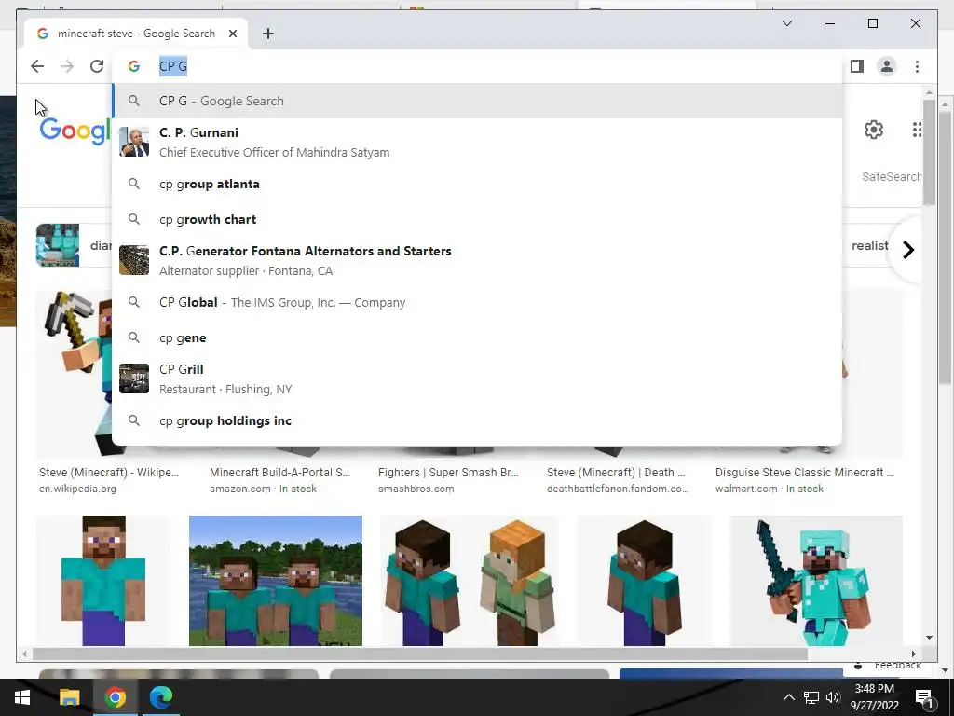Image resolution: width=954 pixels, height=716 pixels.
Task: Open the side panel icon in Chrome toolbar
Action: pos(857,66)
